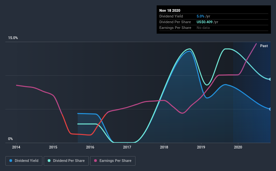Viewport: 276px width, 171px height.
Task: Click the 15.0% y-axis label
Action: pos(13,38)
